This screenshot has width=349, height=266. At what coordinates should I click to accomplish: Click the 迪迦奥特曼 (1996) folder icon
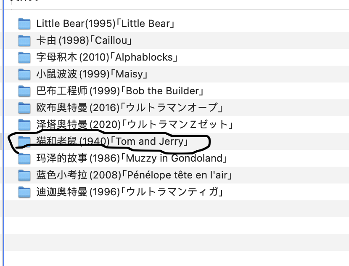pyautogui.click(x=25, y=192)
